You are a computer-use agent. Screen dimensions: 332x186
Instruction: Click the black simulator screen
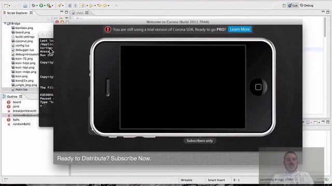183,87
